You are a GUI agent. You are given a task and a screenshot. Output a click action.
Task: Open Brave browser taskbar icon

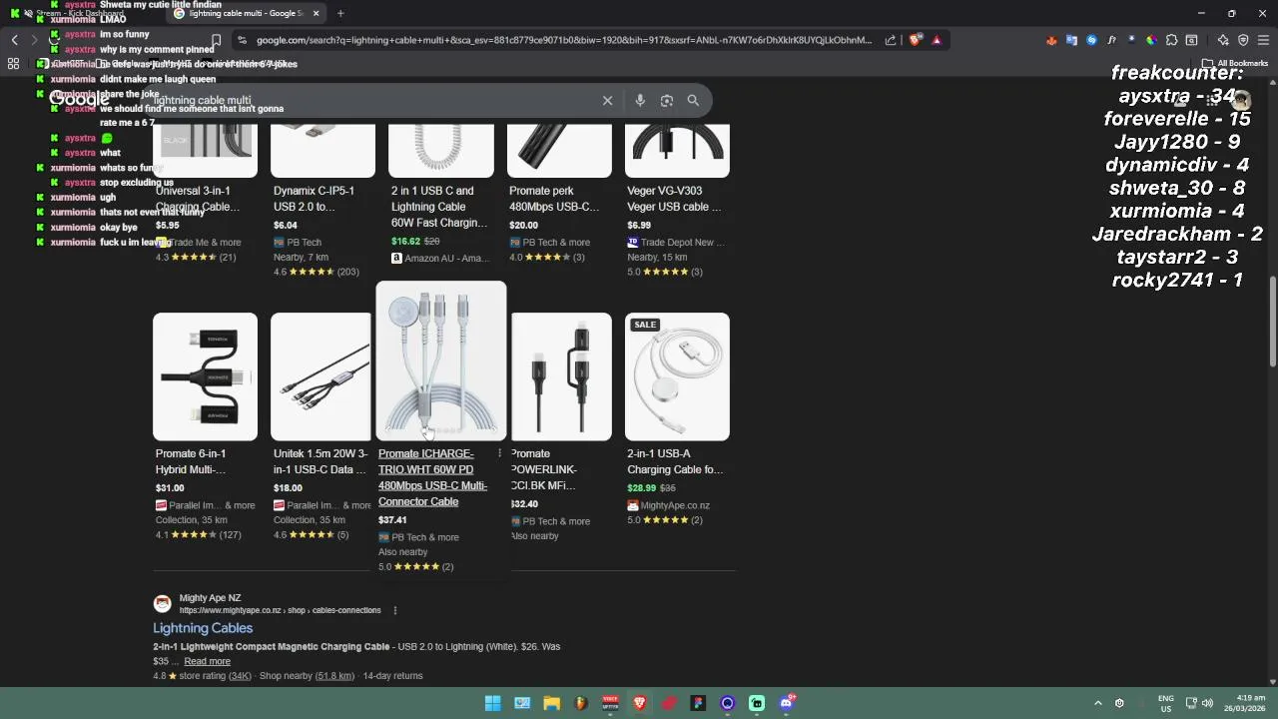coord(640,703)
